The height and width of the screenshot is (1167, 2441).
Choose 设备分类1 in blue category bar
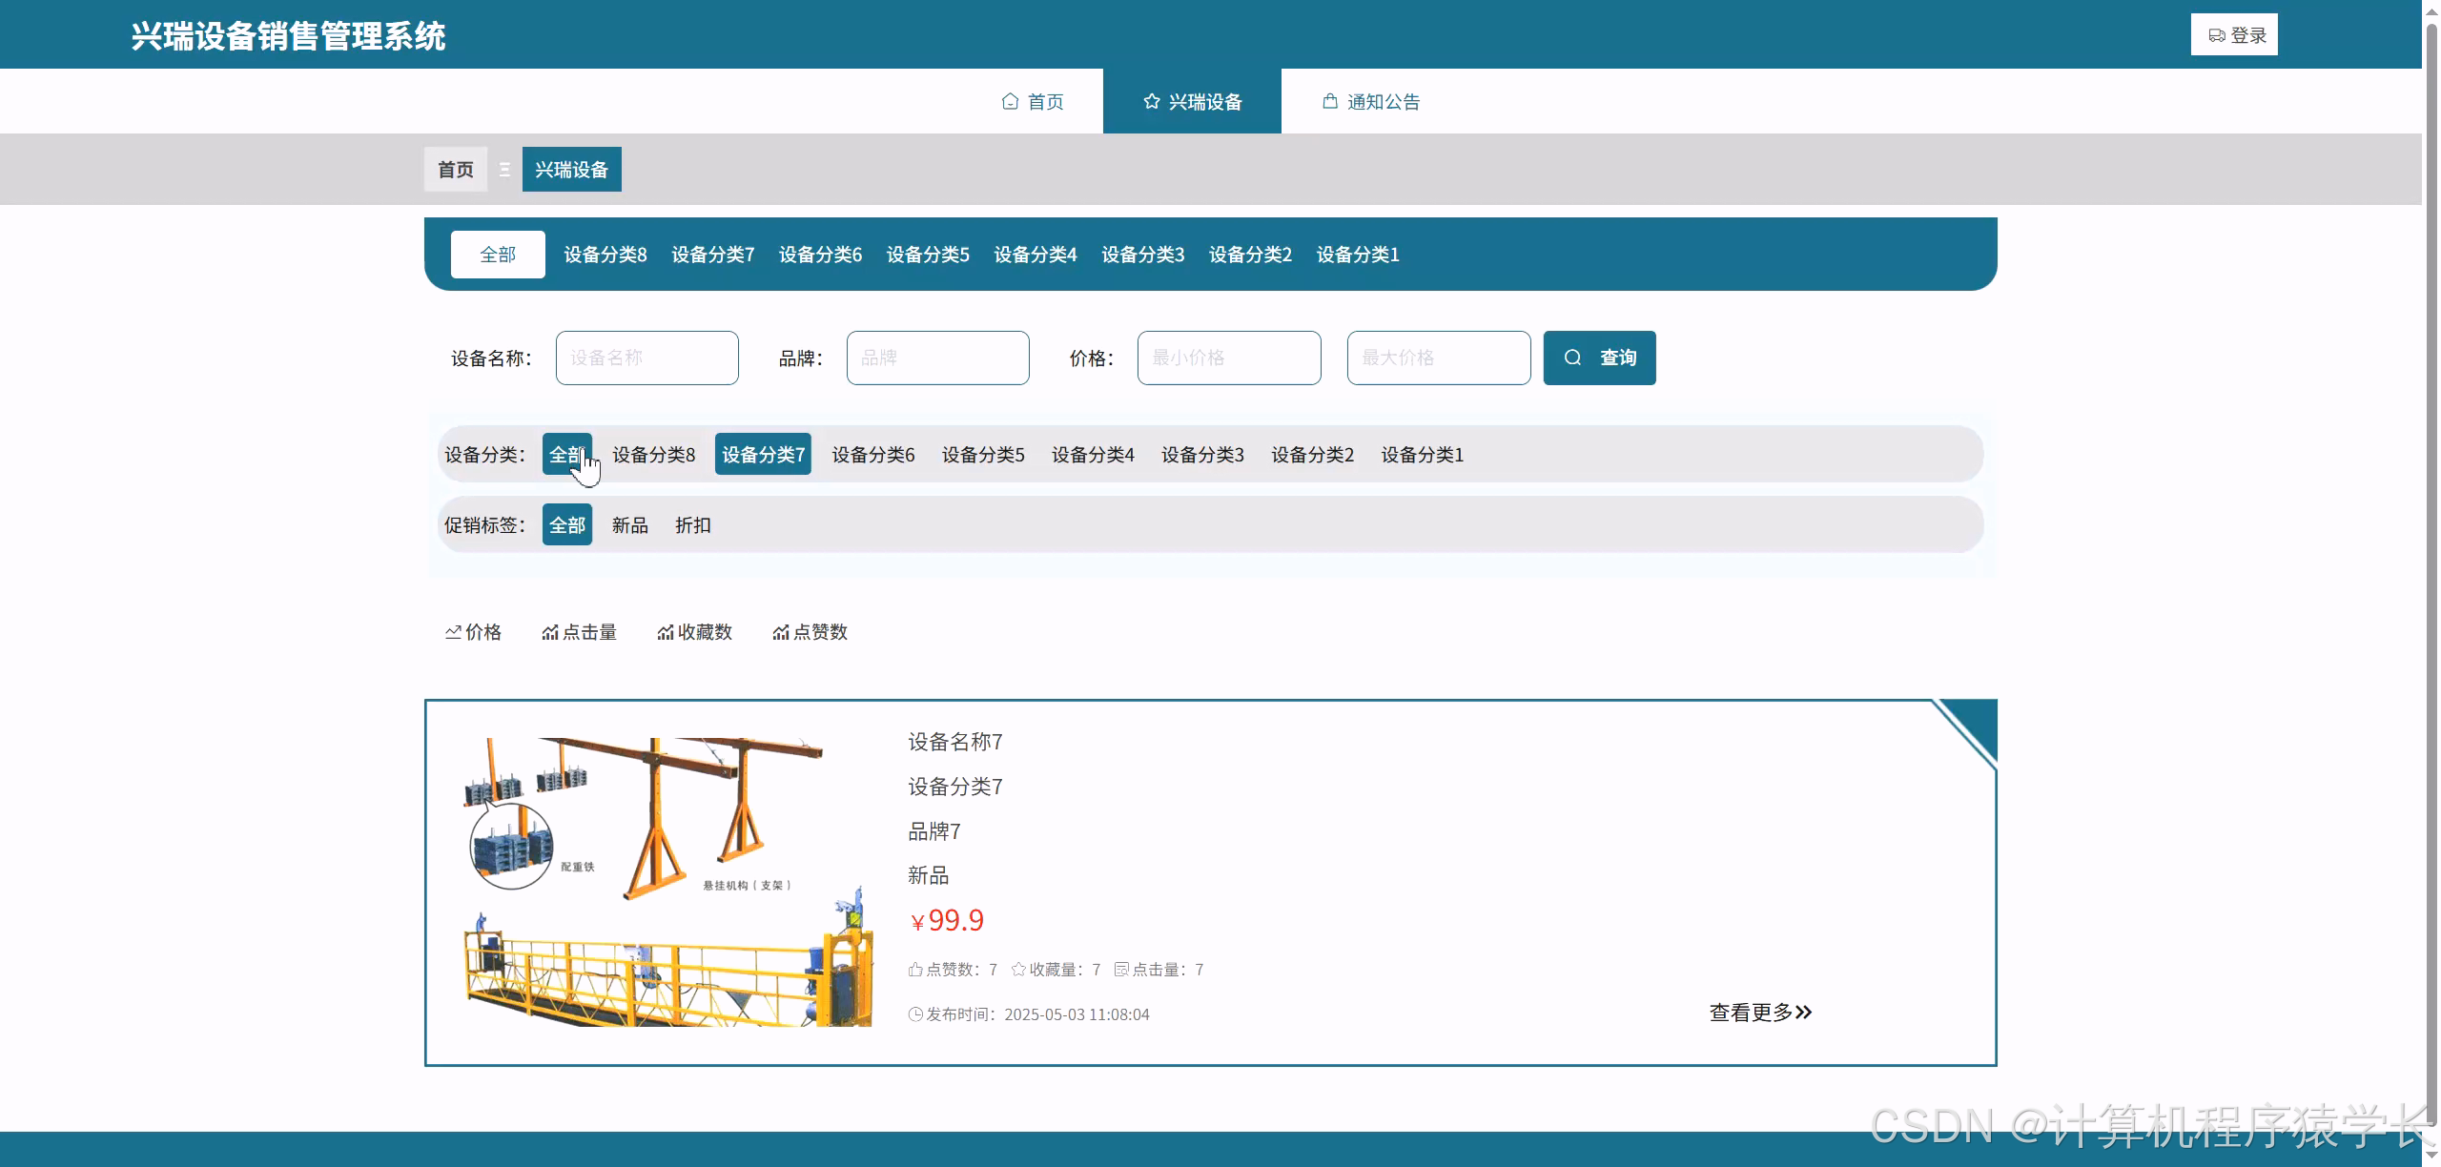coord(1358,255)
